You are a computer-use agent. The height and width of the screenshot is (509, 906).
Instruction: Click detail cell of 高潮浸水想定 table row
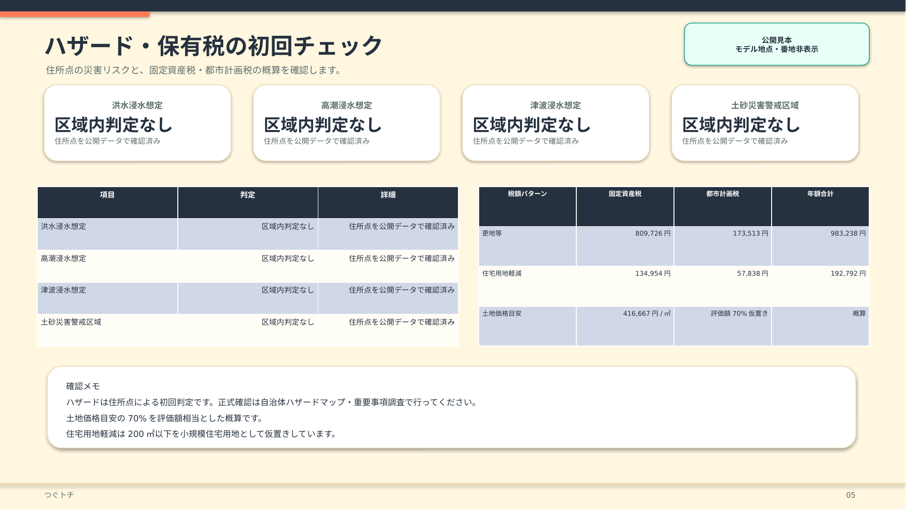click(388, 266)
